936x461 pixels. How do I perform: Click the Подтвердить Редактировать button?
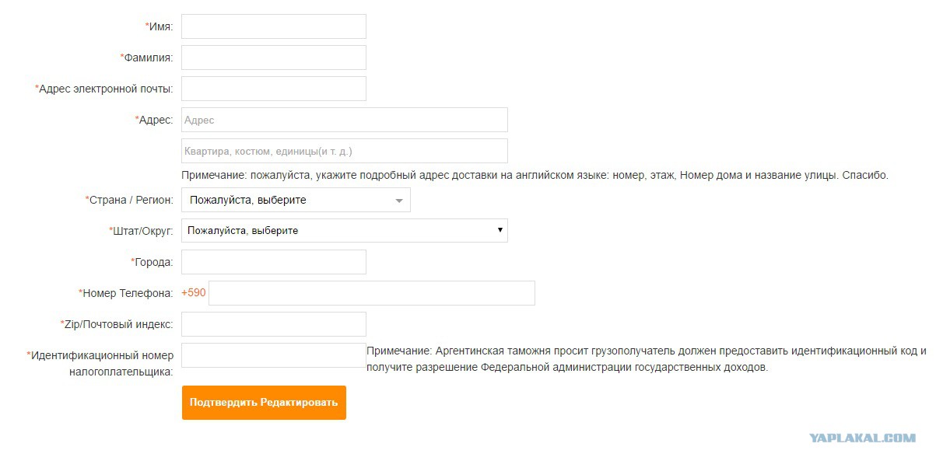point(264,403)
